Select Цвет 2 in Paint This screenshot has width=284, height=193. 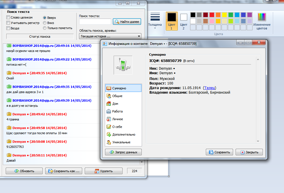(x=184, y=21)
